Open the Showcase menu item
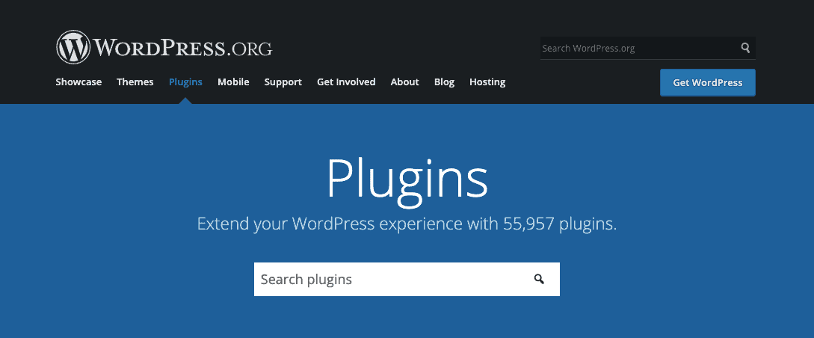This screenshot has height=338, width=814. (78, 82)
